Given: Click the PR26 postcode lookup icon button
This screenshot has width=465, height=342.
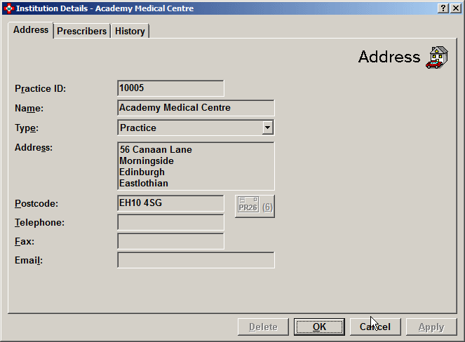Looking at the screenshot, I should (255, 206).
